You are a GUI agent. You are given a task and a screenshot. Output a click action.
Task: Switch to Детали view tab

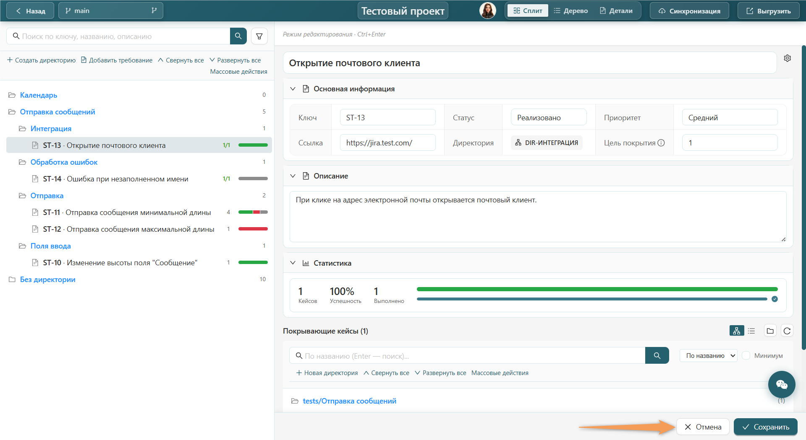[616, 10]
